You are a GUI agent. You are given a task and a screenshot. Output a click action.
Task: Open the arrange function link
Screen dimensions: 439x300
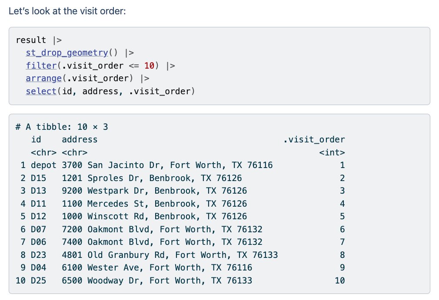click(x=43, y=78)
